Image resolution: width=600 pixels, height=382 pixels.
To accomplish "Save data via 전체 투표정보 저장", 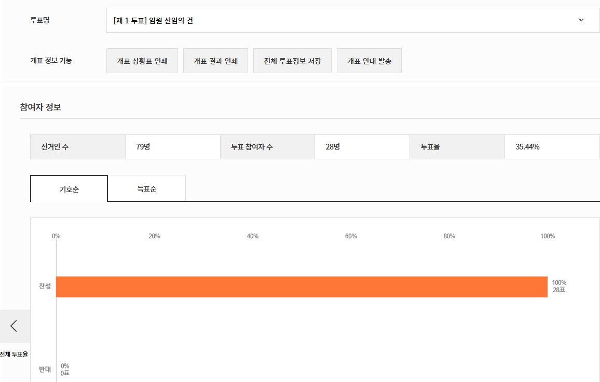I will (x=292, y=61).
